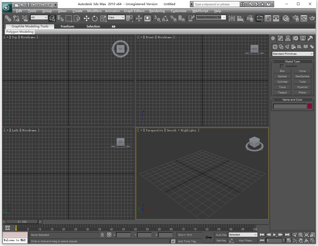The width and height of the screenshot is (318, 246).
Task: Open the MAXScript menu
Action: tap(200, 11)
